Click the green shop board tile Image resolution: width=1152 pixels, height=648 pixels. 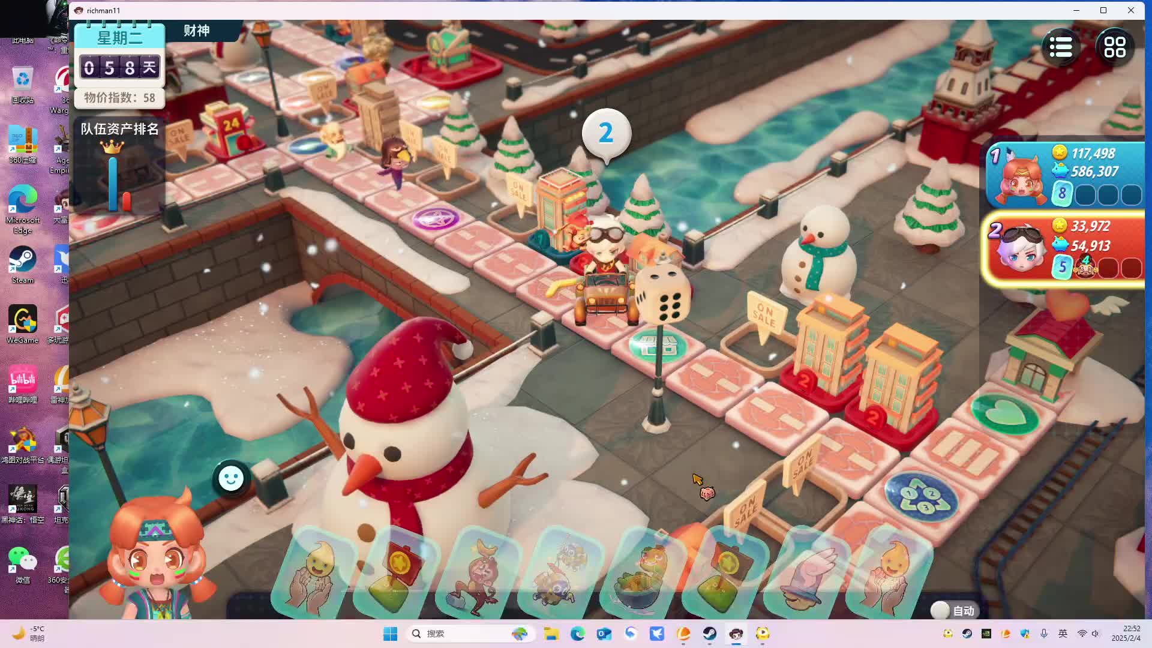[658, 345]
